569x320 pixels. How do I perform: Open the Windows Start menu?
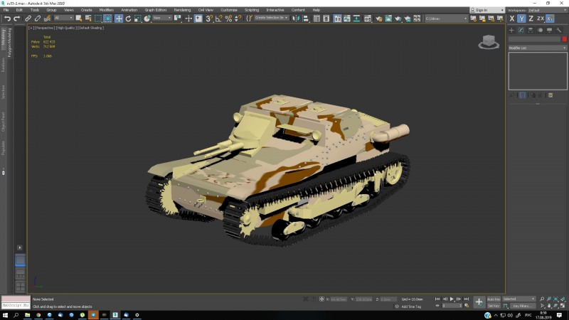(5, 315)
